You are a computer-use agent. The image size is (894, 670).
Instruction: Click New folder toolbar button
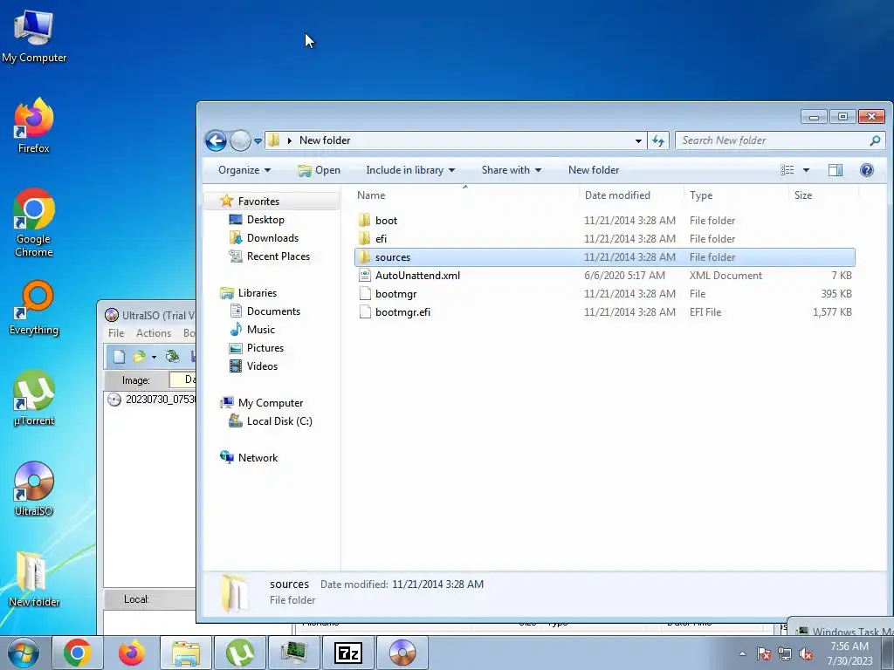click(x=594, y=170)
